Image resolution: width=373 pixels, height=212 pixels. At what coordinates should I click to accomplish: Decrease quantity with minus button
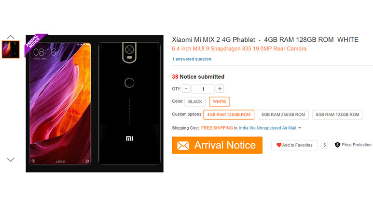(x=186, y=89)
